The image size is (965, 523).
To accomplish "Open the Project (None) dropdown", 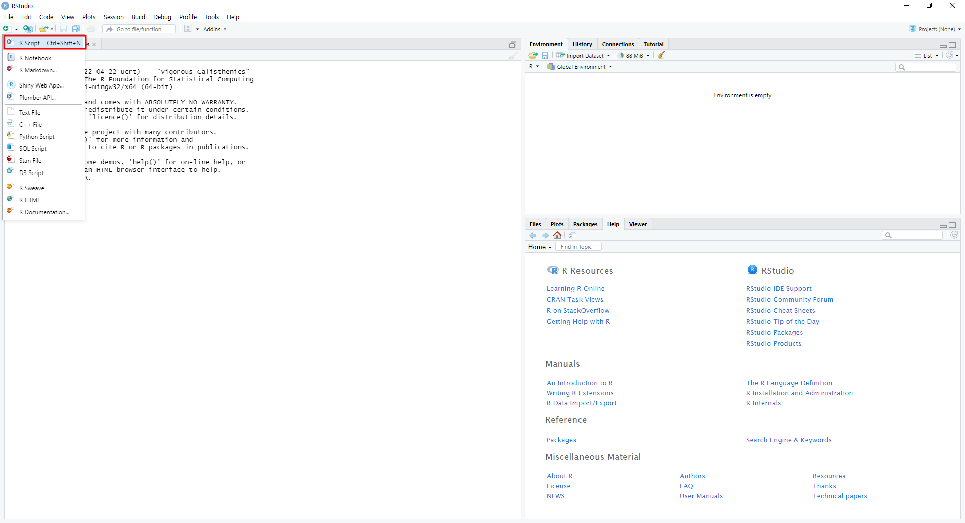I will coord(935,29).
